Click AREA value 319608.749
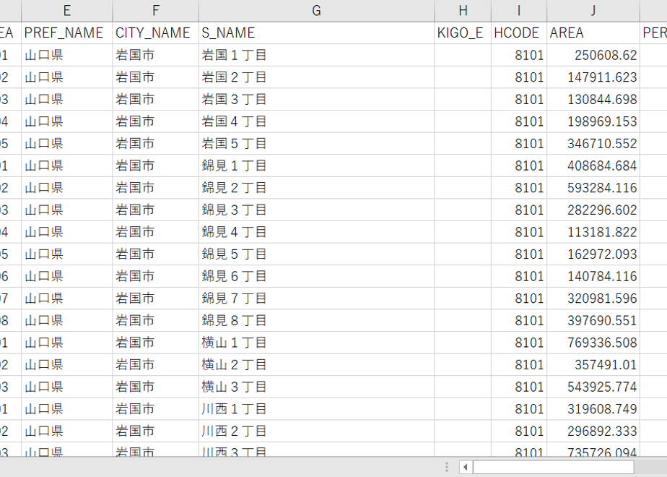667x477 pixels. 593,409
